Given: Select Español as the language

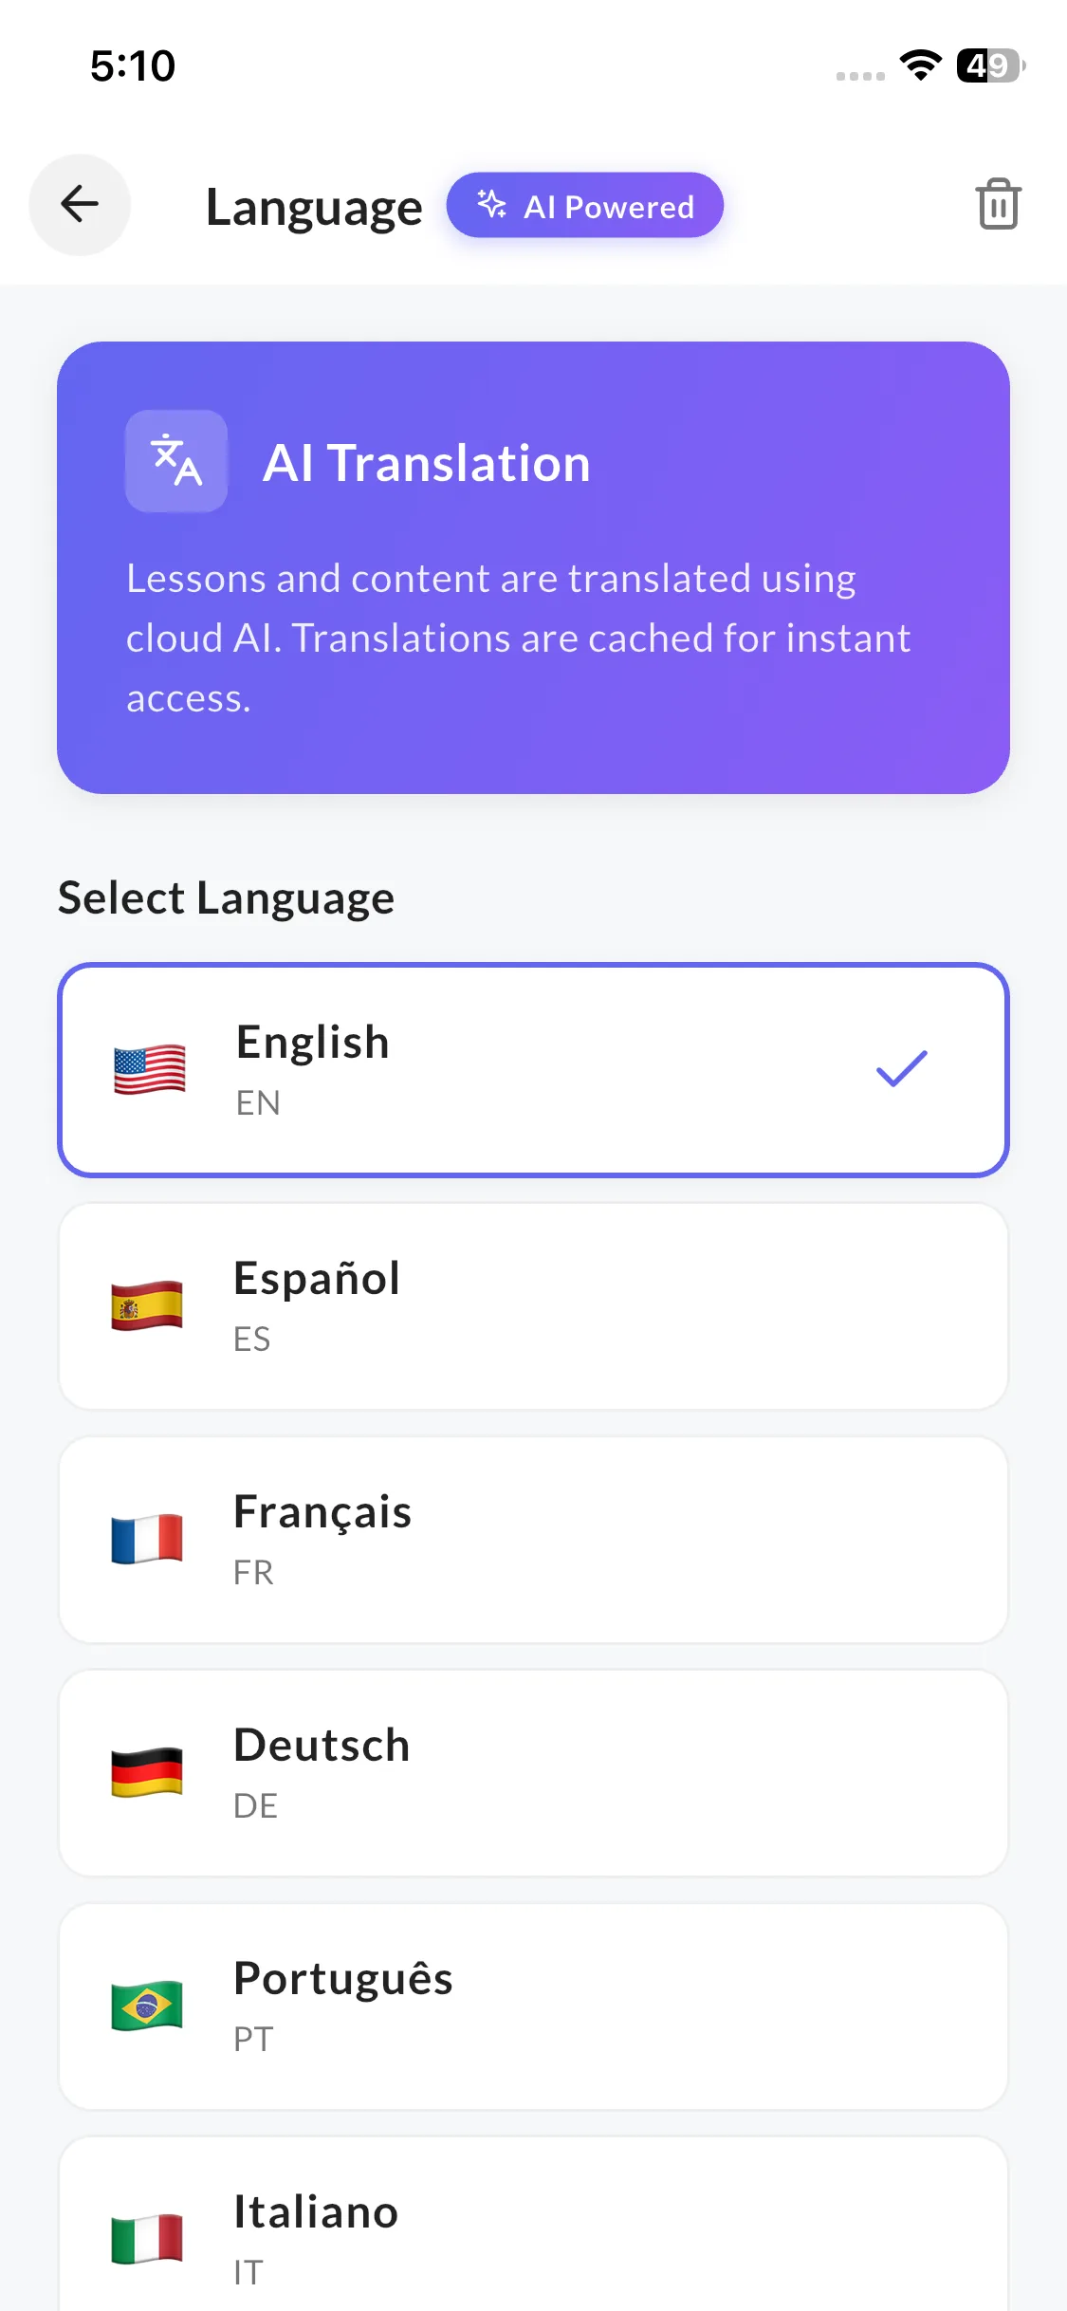Looking at the screenshot, I should click(533, 1305).
